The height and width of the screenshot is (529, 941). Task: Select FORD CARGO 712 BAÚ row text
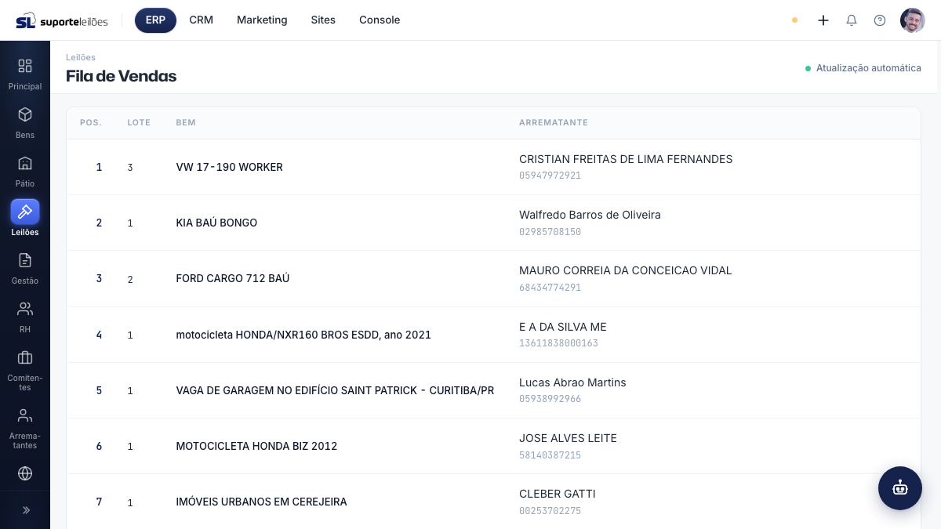click(x=233, y=278)
